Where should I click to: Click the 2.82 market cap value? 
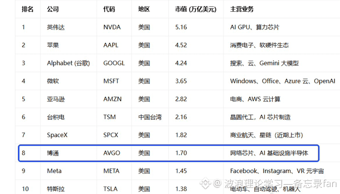[x=181, y=99]
